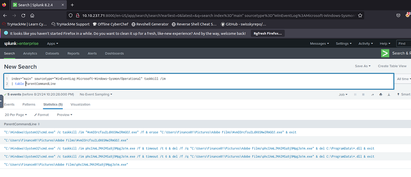Go back in the browser
The image size is (411, 177).
(5, 16)
